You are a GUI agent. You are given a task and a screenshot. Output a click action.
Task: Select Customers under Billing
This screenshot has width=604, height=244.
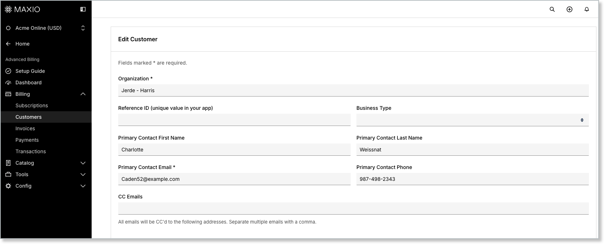(28, 117)
